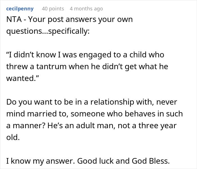197x169 pixels.
Task: Click the word child in the quote
Action: 138,55
